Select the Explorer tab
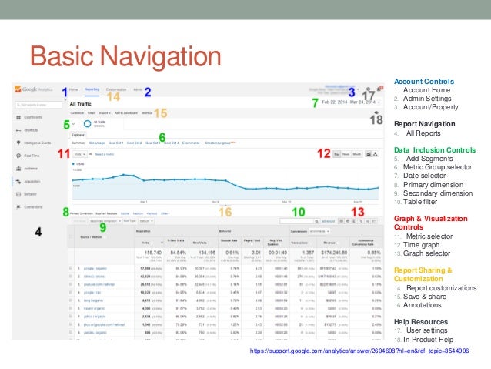This screenshot has height=369, width=491. (x=78, y=135)
